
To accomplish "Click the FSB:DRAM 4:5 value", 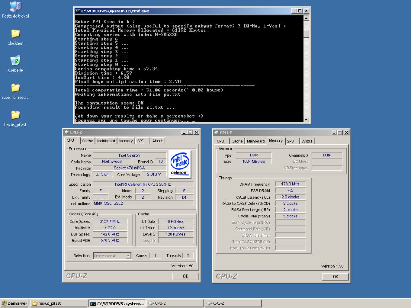I will (291, 190).
